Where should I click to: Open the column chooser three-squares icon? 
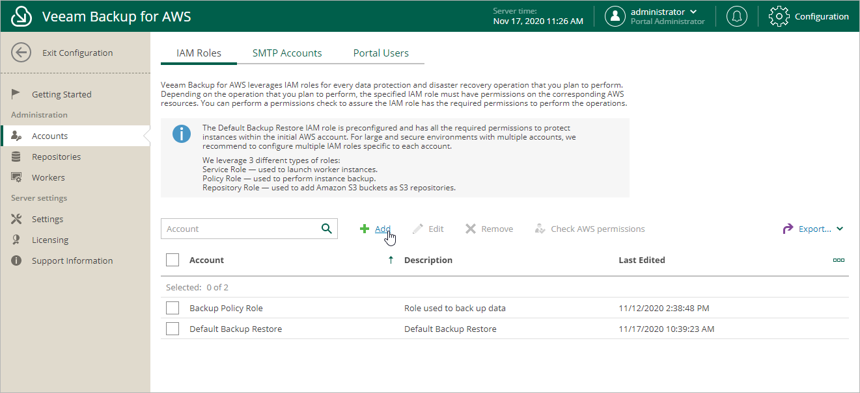839,260
